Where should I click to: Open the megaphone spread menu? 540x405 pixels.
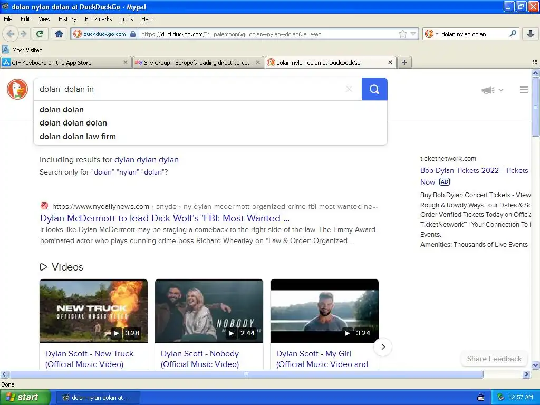(x=493, y=90)
